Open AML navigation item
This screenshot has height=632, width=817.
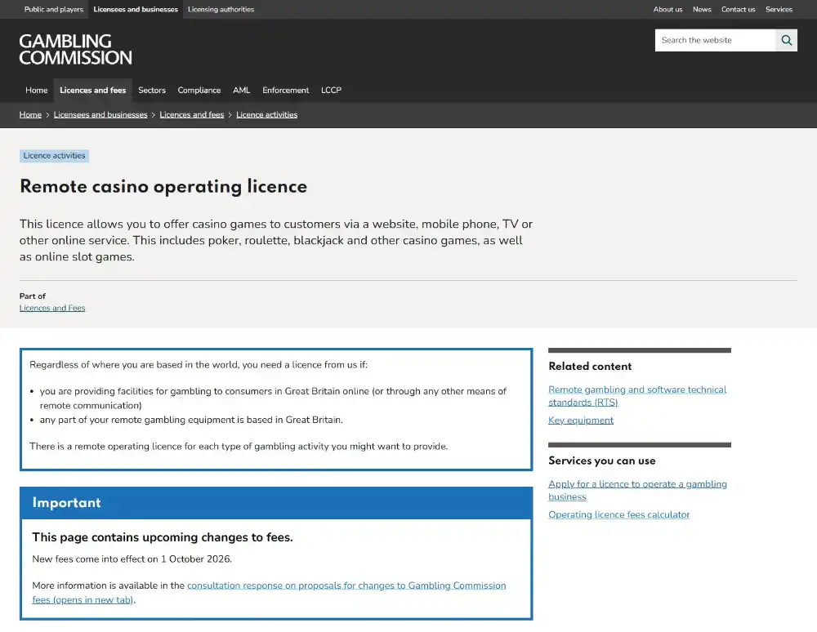(x=241, y=90)
